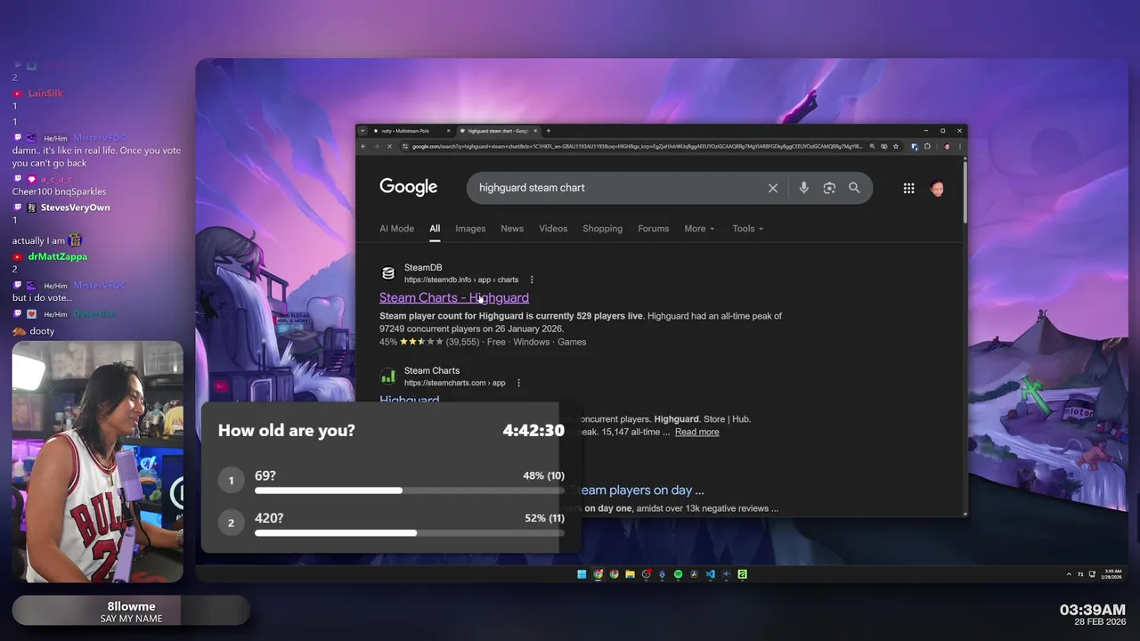Open the green app icon in taskbar
The image size is (1140, 641).
[742, 574]
